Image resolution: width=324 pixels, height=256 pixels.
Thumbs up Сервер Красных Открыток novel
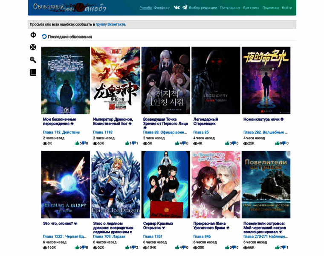pos(177,247)
